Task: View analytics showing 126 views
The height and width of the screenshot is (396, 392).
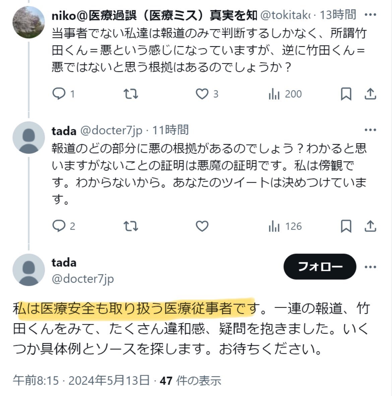Action: pos(285,226)
